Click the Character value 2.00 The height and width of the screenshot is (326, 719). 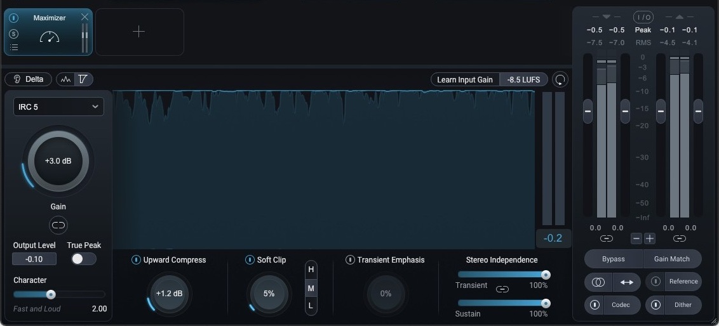pyautogui.click(x=100, y=309)
